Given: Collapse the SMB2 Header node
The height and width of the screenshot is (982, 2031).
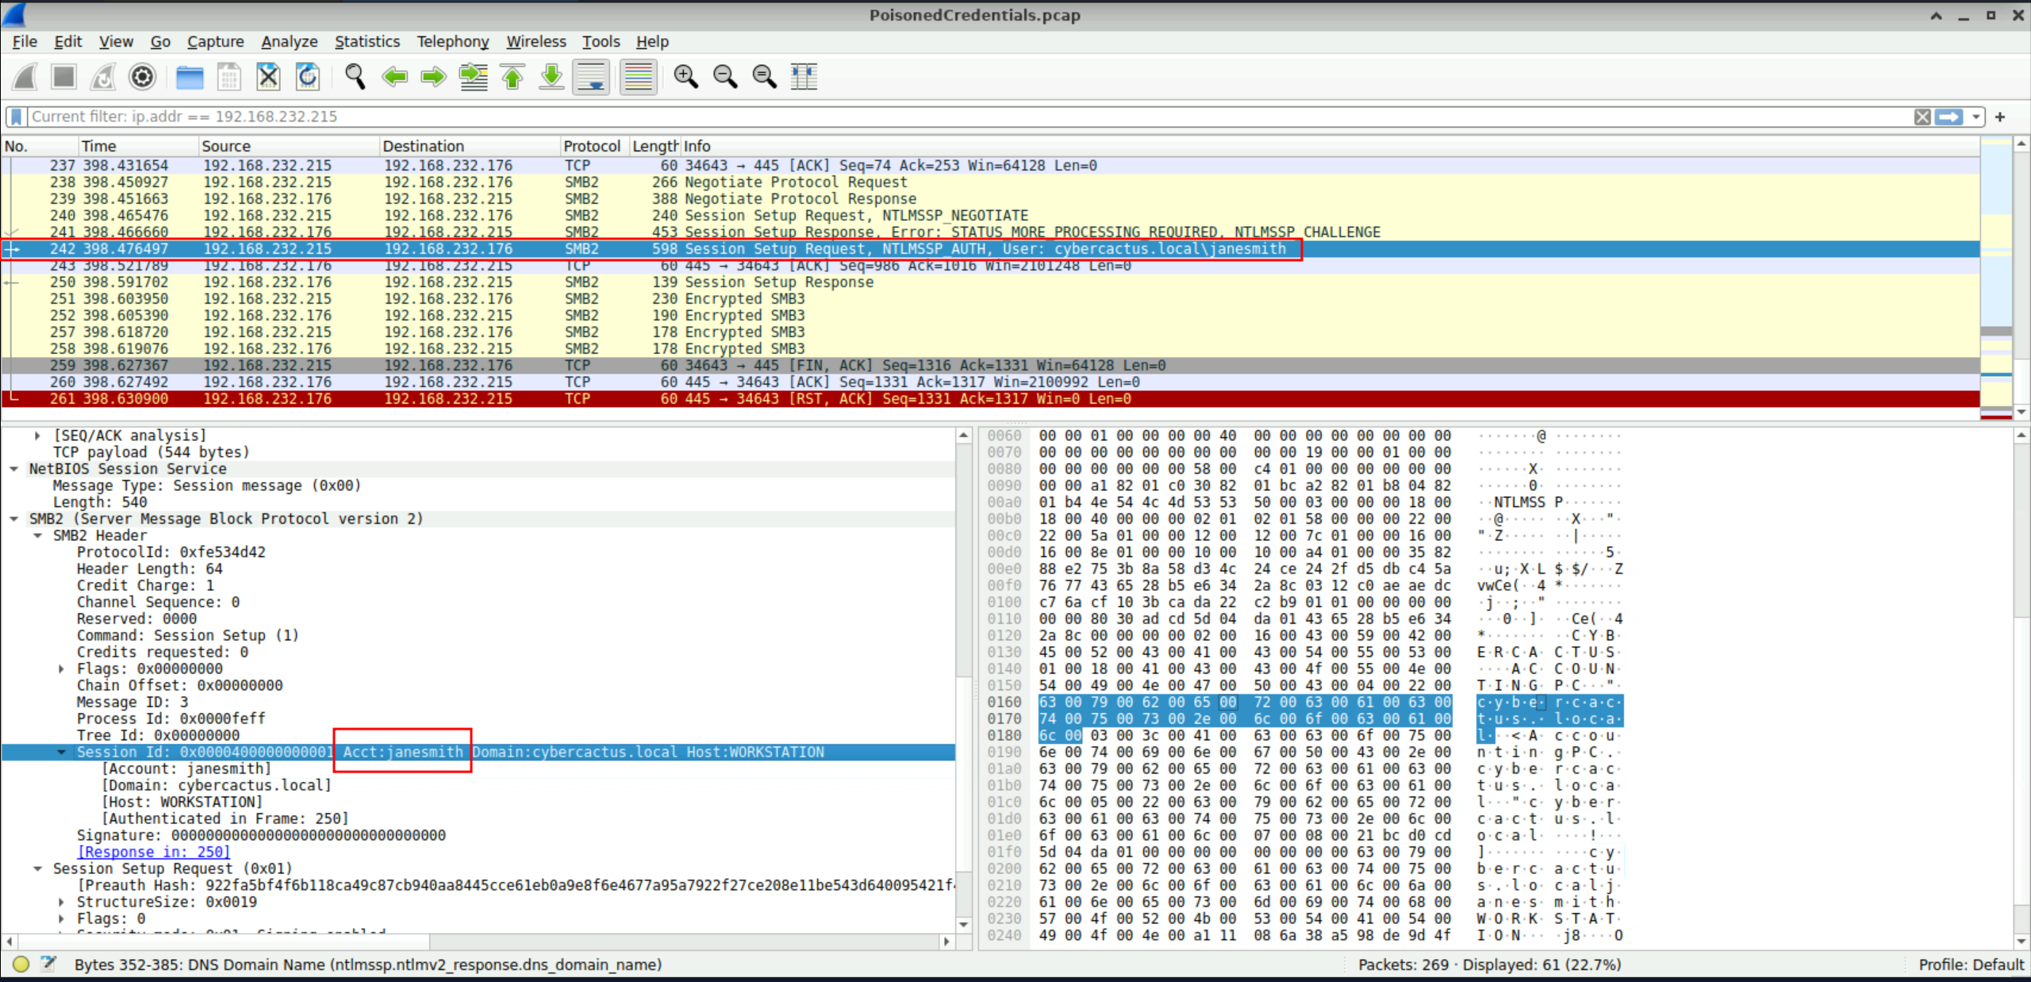Looking at the screenshot, I should tap(37, 535).
